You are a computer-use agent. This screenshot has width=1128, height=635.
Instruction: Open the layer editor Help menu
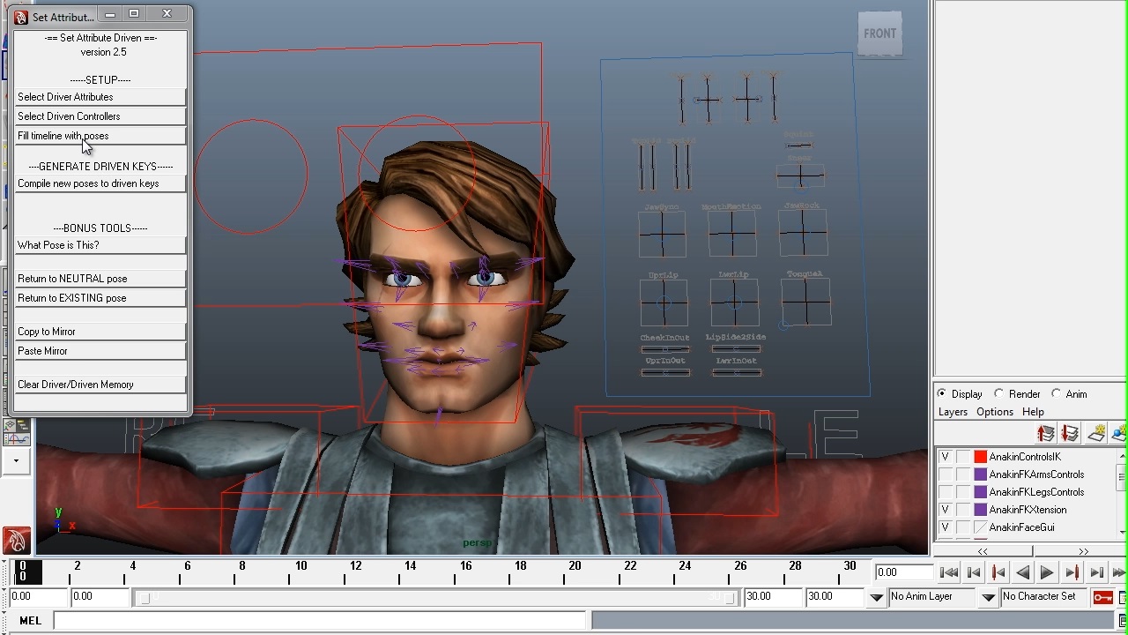pyautogui.click(x=1033, y=412)
